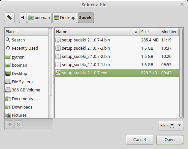
Task: Click binary icon of setup_sudeki_2.1.0.7-3.bin
Action: coord(58,48)
